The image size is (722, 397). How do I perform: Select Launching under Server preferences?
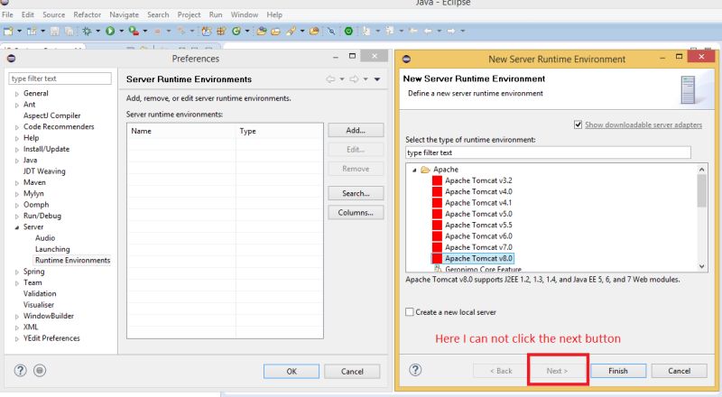point(52,249)
